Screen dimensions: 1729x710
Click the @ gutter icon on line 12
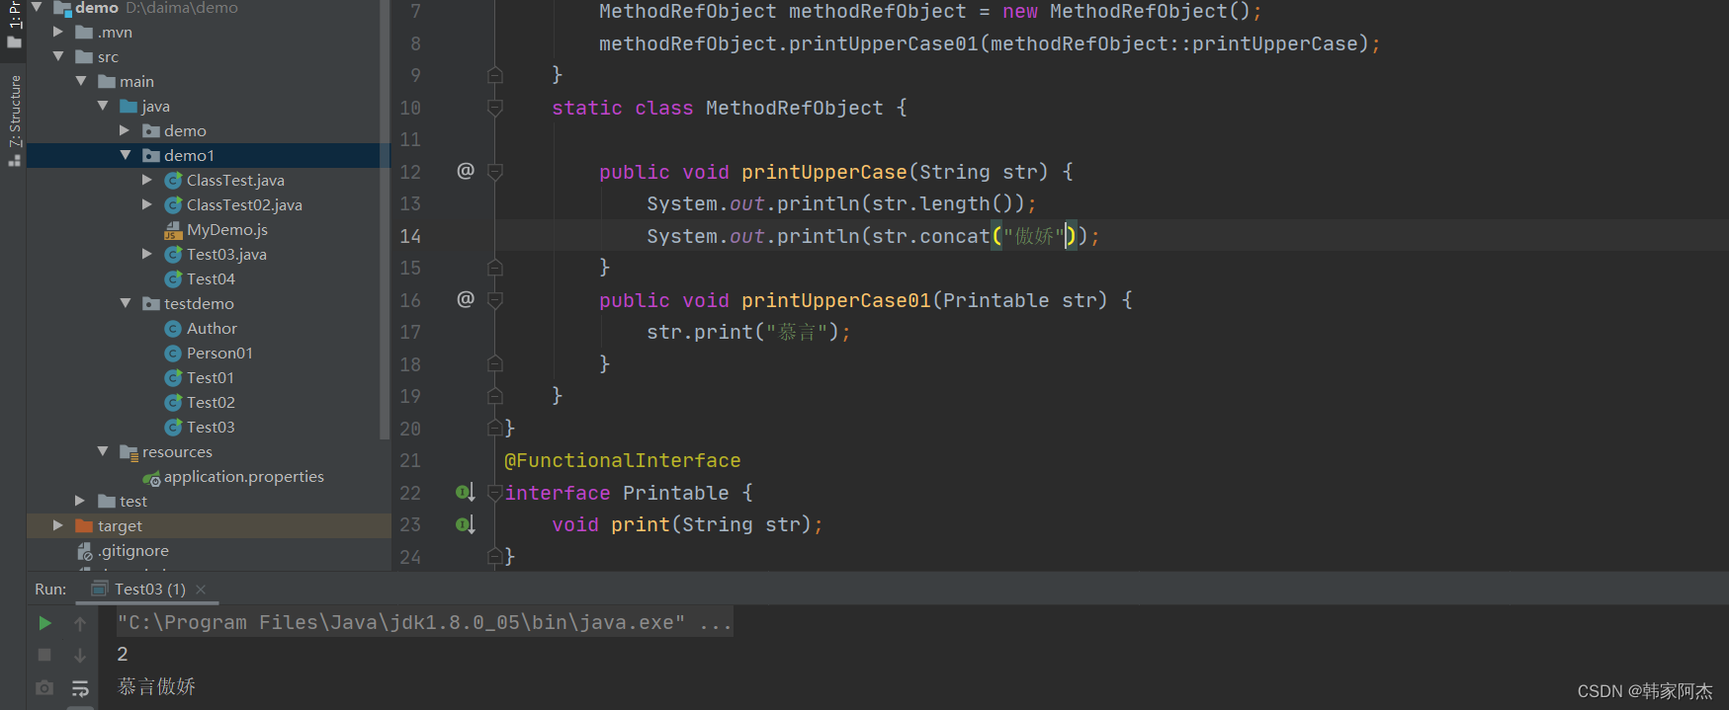coord(466,171)
